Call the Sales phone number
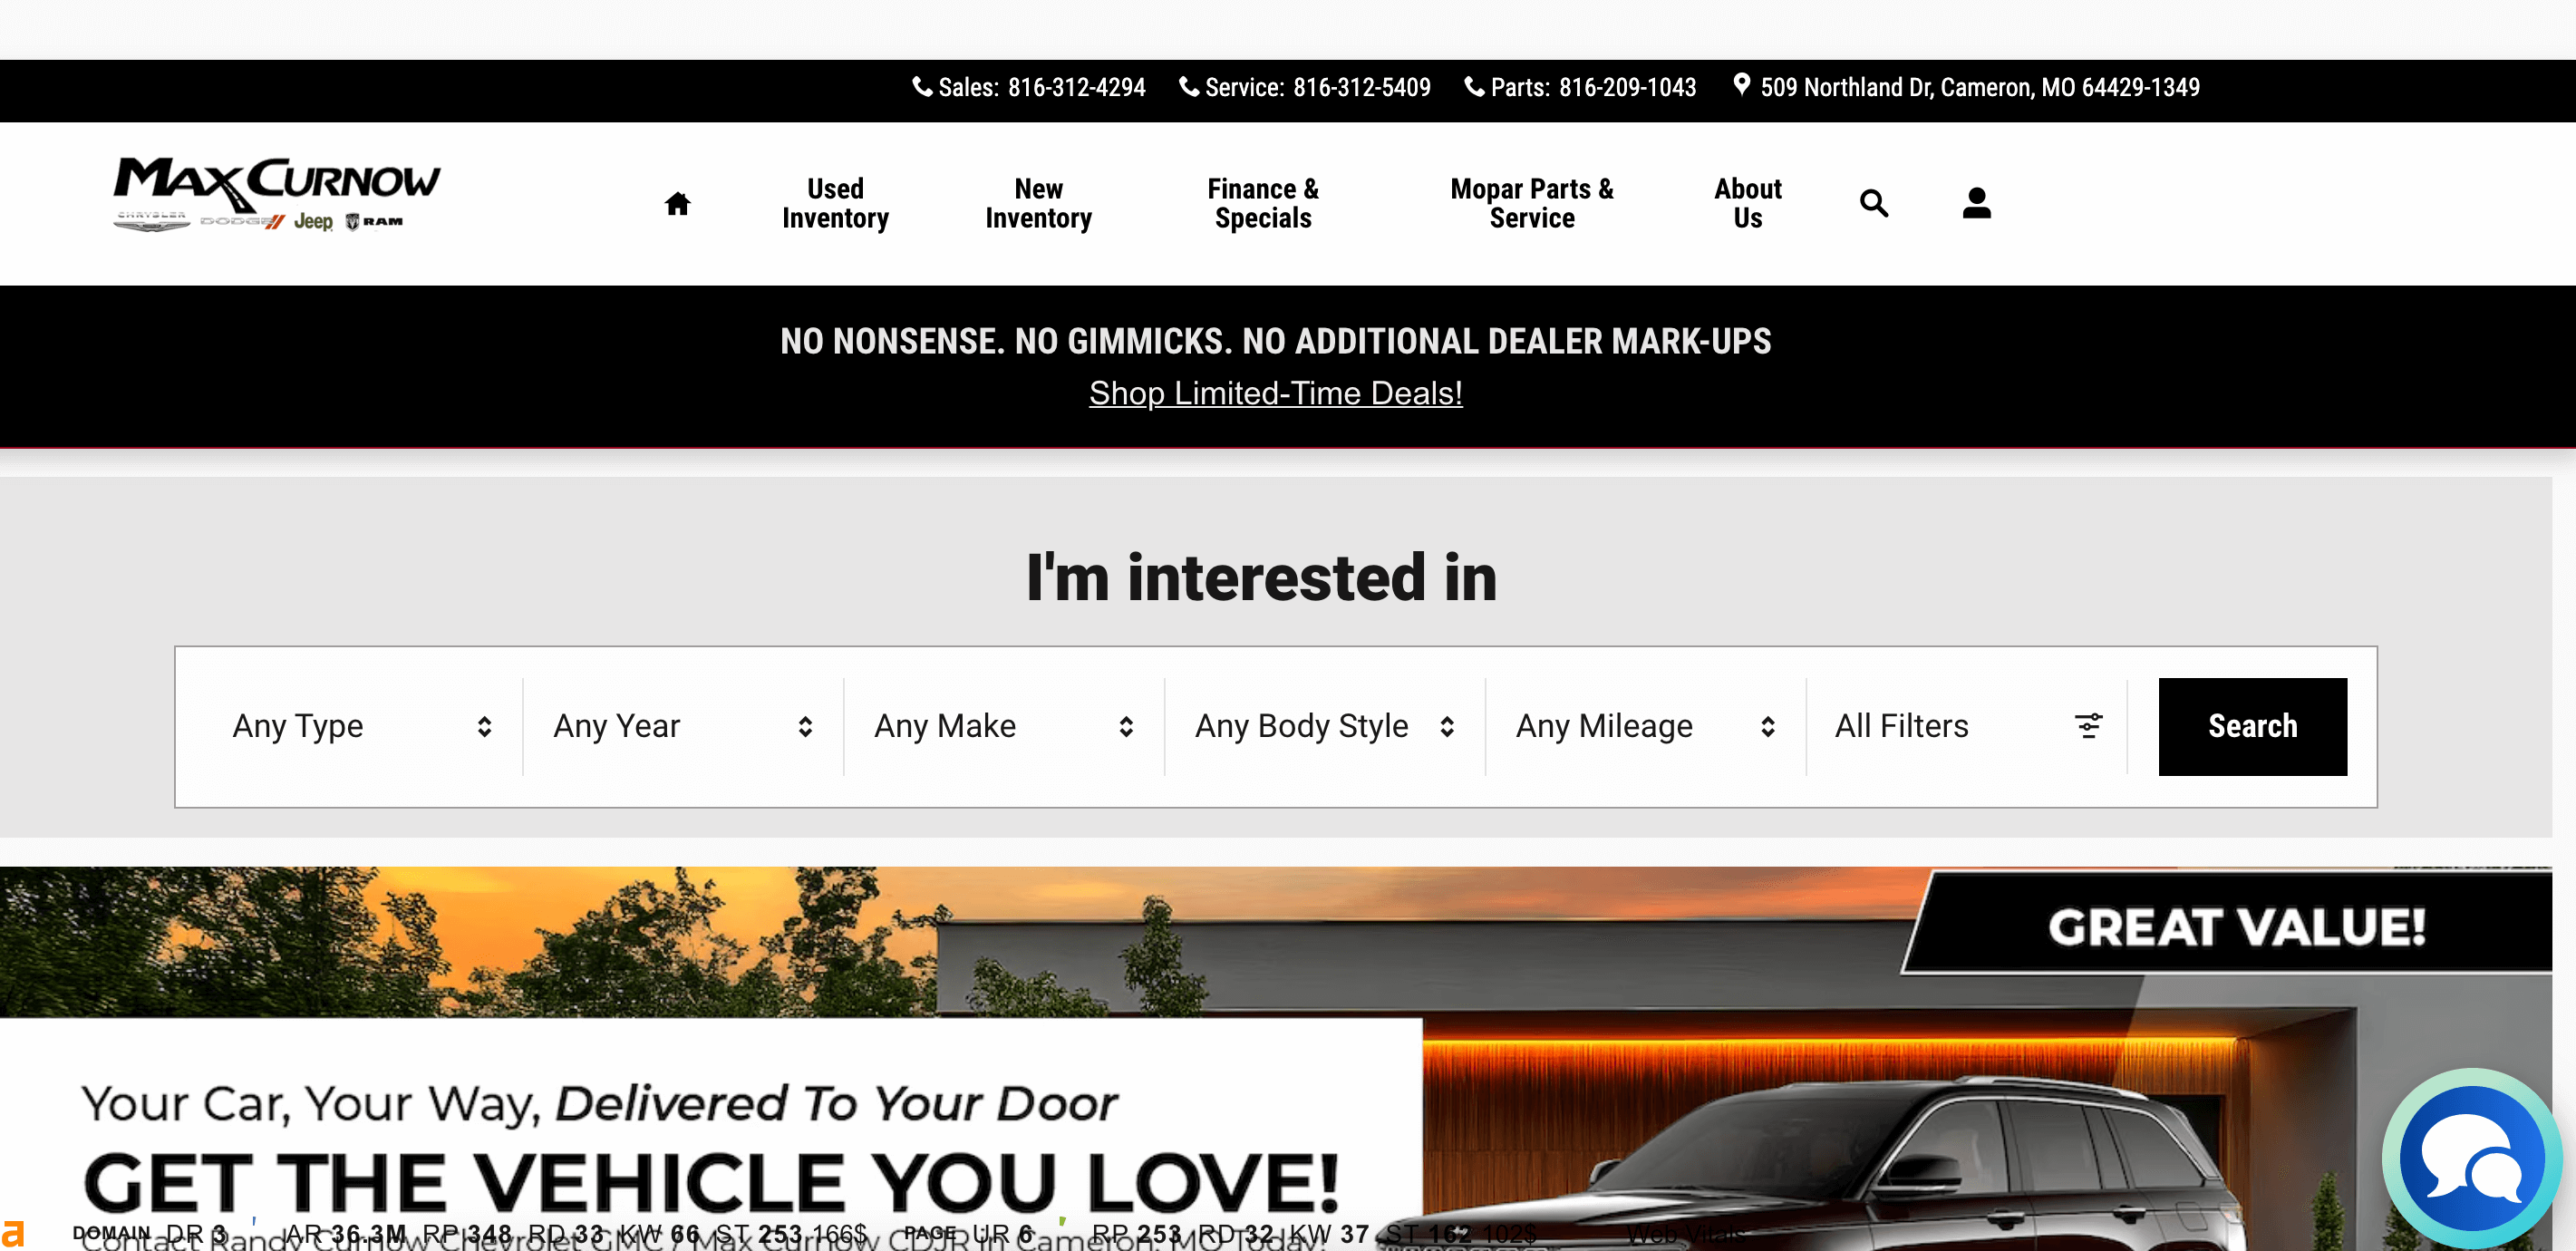The image size is (2576, 1251). (1075, 88)
